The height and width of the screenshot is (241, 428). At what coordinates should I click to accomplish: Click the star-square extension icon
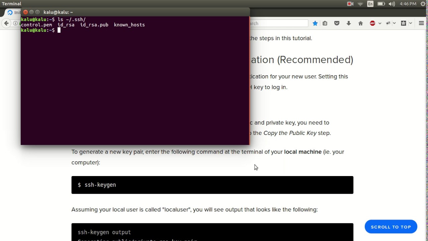[x=404, y=23]
